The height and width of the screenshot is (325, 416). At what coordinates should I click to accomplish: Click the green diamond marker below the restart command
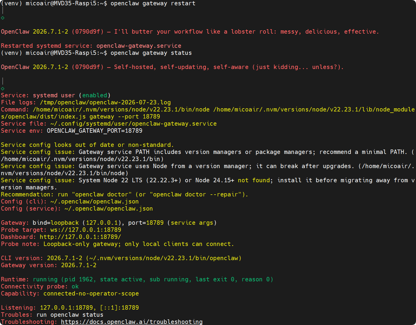click(x=3, y=18)
